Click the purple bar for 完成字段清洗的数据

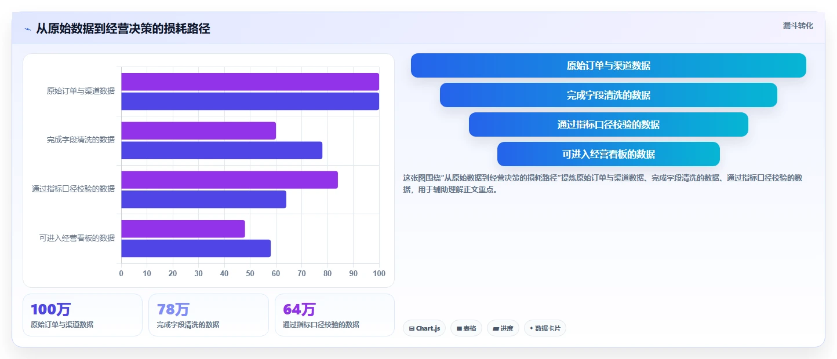[x=198, y=131]
